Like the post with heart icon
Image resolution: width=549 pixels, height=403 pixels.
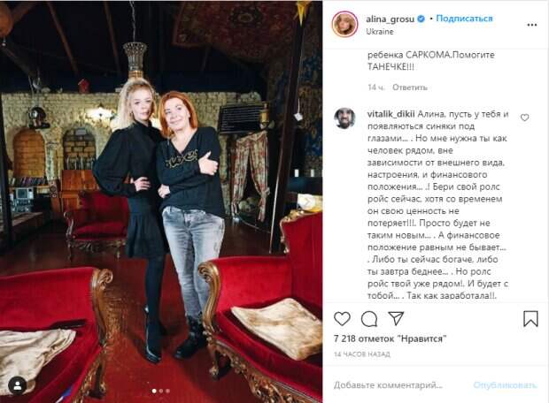(342, 319)
